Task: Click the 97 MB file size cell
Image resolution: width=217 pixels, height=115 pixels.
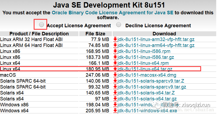Action: 102,99
